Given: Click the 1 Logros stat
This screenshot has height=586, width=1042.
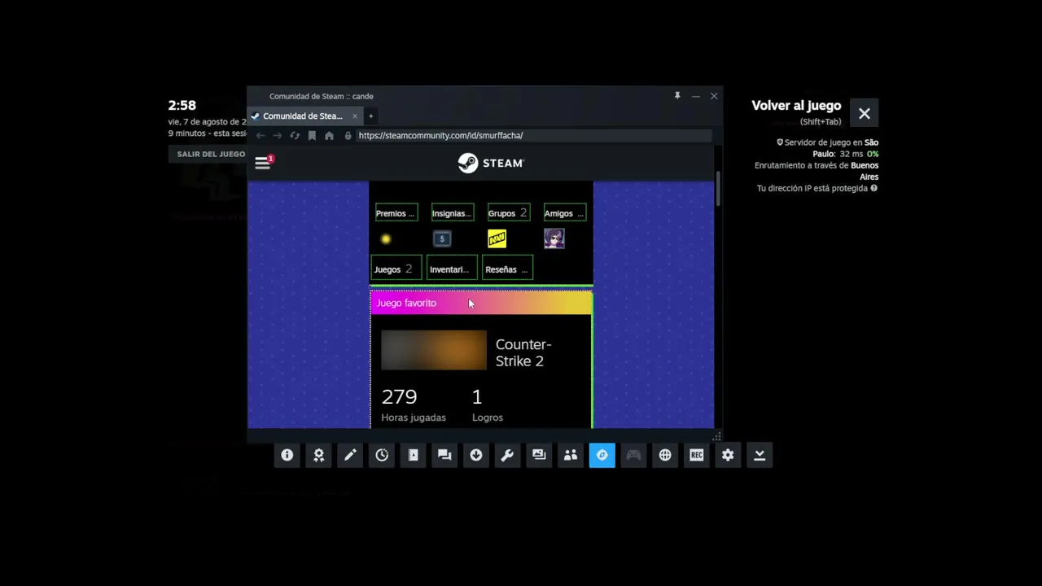Looking at the screenshot, I should [488, 405].
